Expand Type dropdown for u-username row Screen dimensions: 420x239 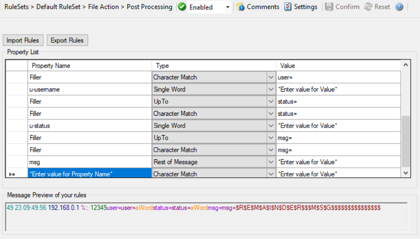(x=271, y=89)
